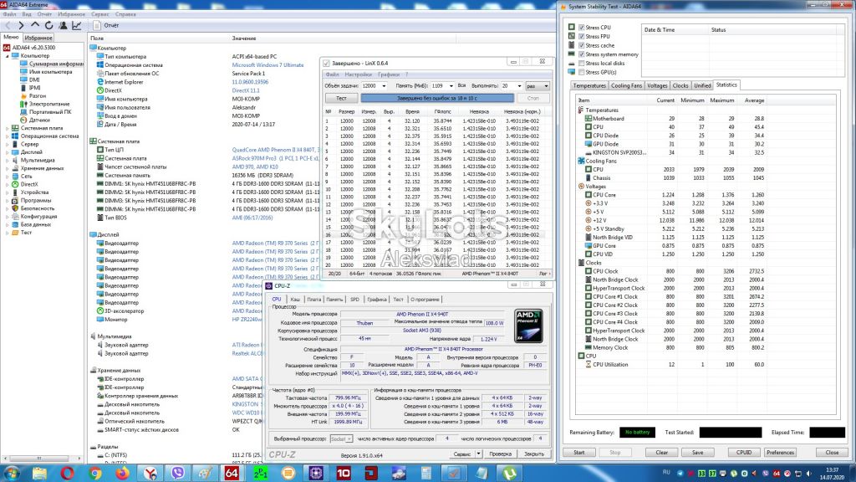
Task: Open Yandex browser from the taskbar
Action: click(x=150, y=473)
